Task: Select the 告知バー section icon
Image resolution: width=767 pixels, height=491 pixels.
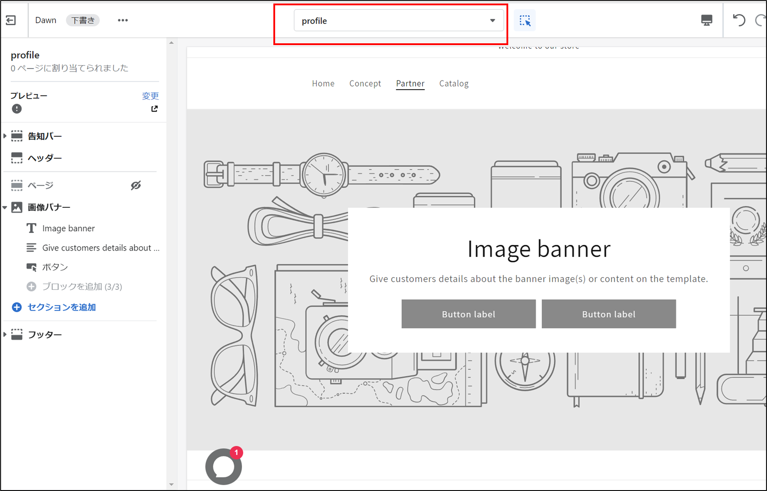Action: (x=17, y=136)
